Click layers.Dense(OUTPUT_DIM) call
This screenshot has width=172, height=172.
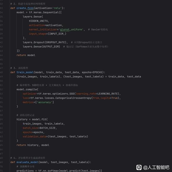click(41, 47)
